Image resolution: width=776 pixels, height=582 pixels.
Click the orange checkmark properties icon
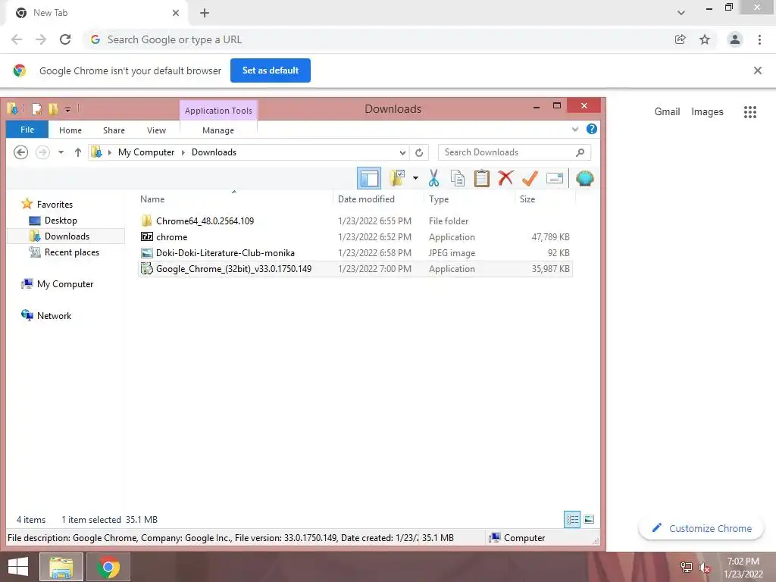point(530,178)
